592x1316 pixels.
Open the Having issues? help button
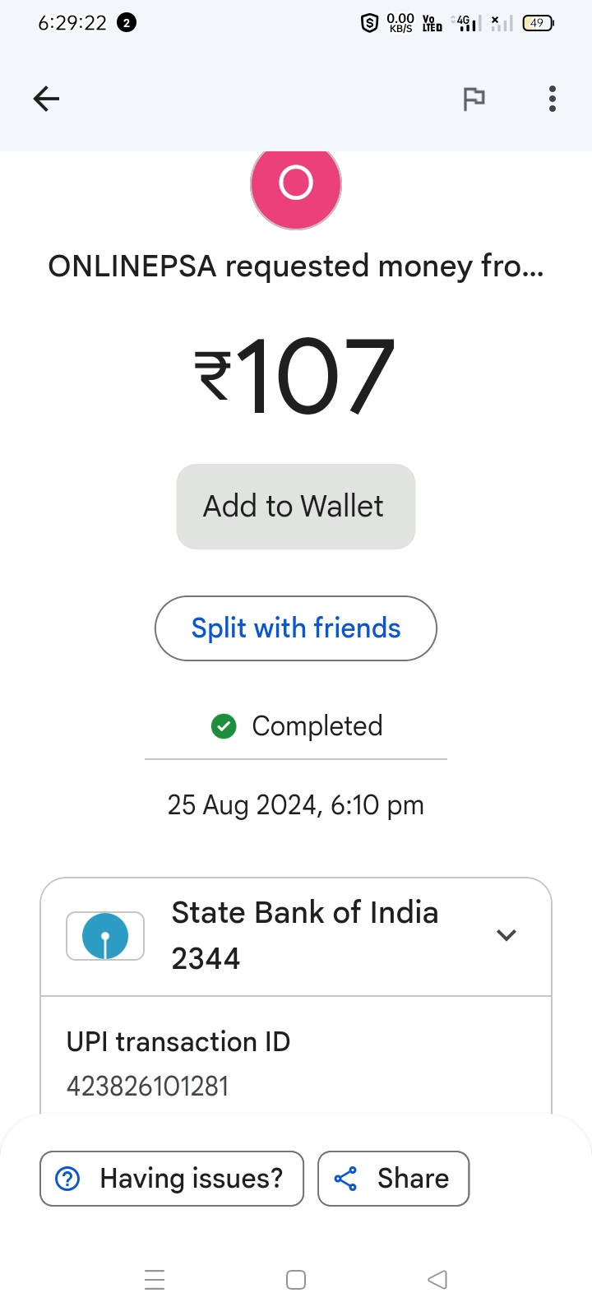pyautogui.click(x=172, y=1179)
